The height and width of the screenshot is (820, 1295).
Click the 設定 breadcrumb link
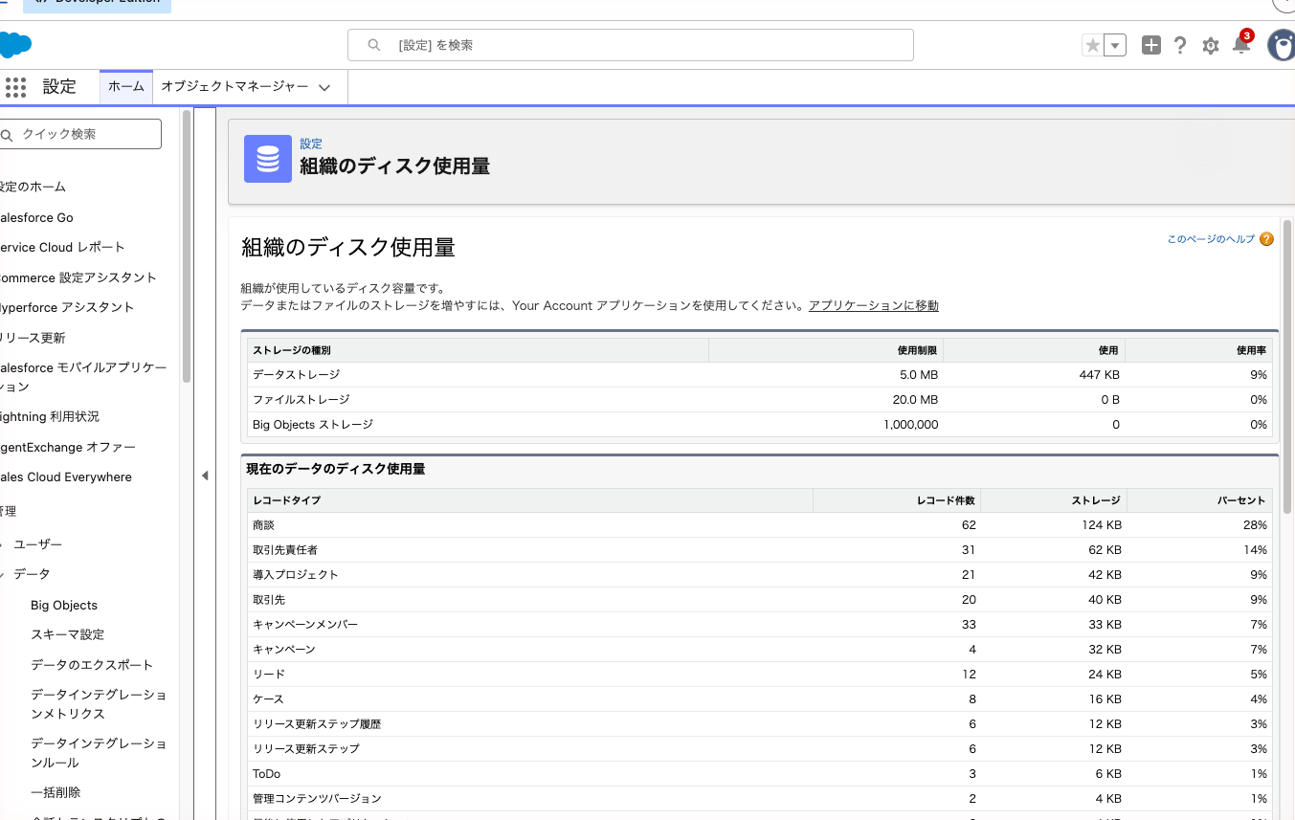tap(311, 144)
